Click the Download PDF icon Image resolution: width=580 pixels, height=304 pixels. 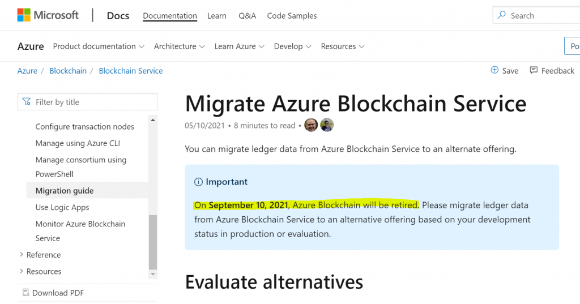25,293
